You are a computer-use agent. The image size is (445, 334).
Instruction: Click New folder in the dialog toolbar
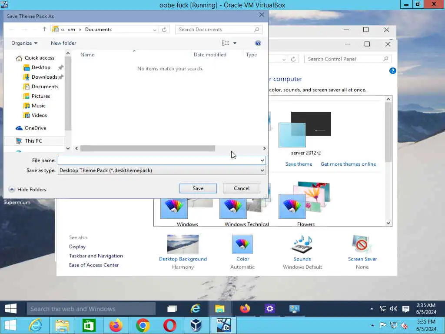63,43
